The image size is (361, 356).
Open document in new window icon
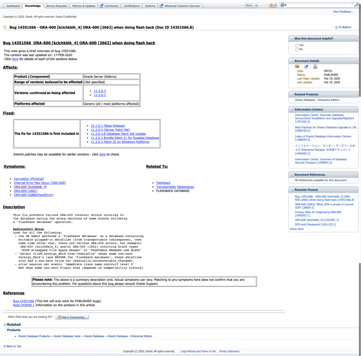click(x=306, y=67)
